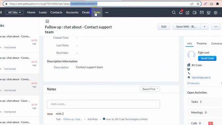Click the Tasks 1 open activities row
Image resolution: width=222 pixels, height=125 pixels.
[x=205, y=102]
